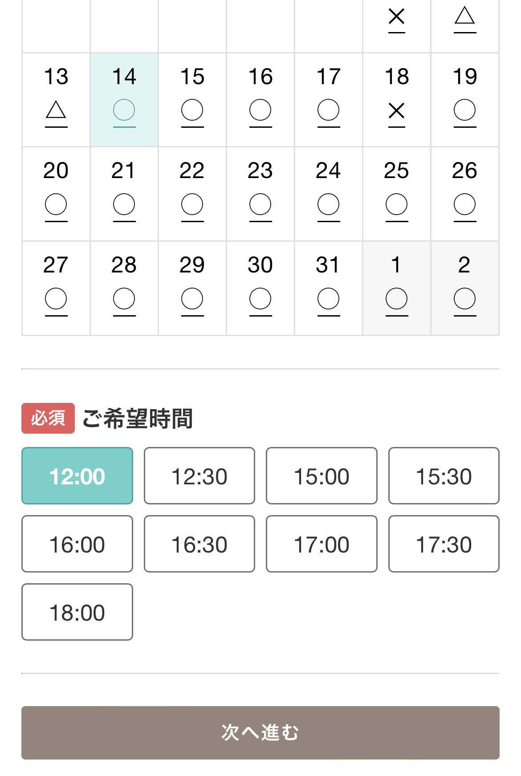Select the 17:00 time slot
This screenshot has height=776, width=521.
click(x=322, y=544)
